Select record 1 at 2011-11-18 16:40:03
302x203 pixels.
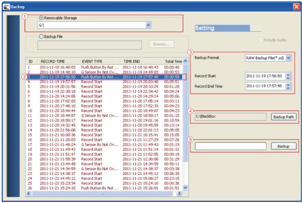pos(104,67)
